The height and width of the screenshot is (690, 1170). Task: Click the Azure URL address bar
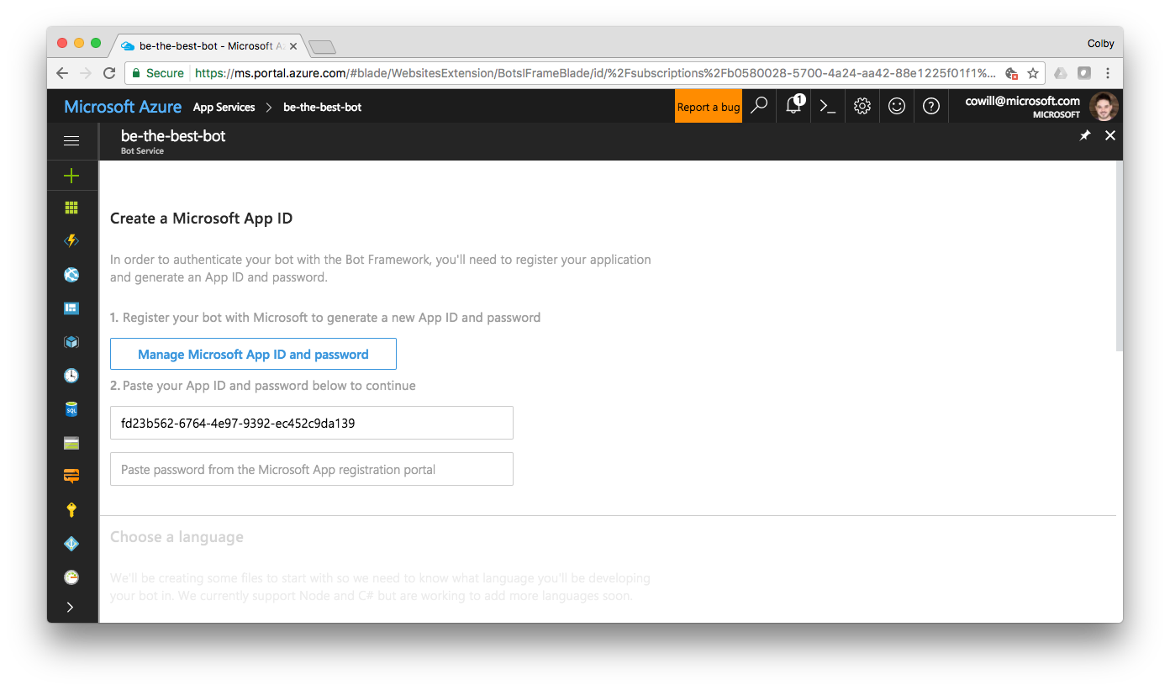tap(595, 73)
